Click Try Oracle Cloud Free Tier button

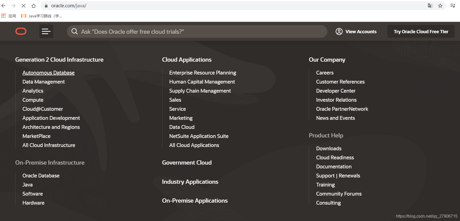tap(421, 31)
